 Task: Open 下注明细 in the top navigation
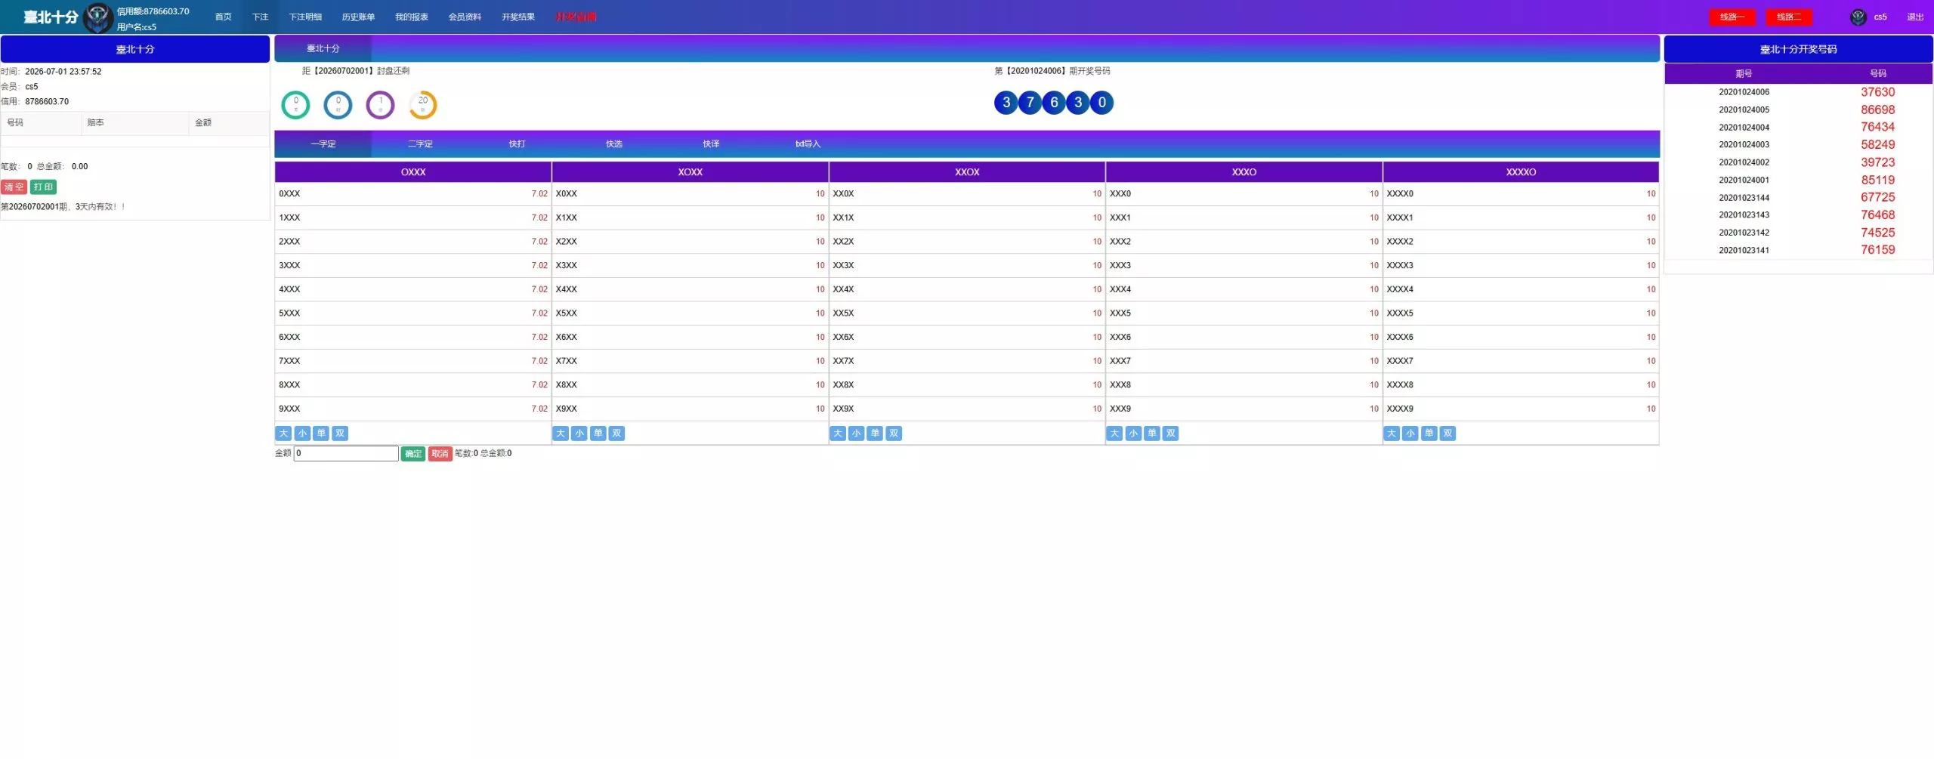(305, 17)
